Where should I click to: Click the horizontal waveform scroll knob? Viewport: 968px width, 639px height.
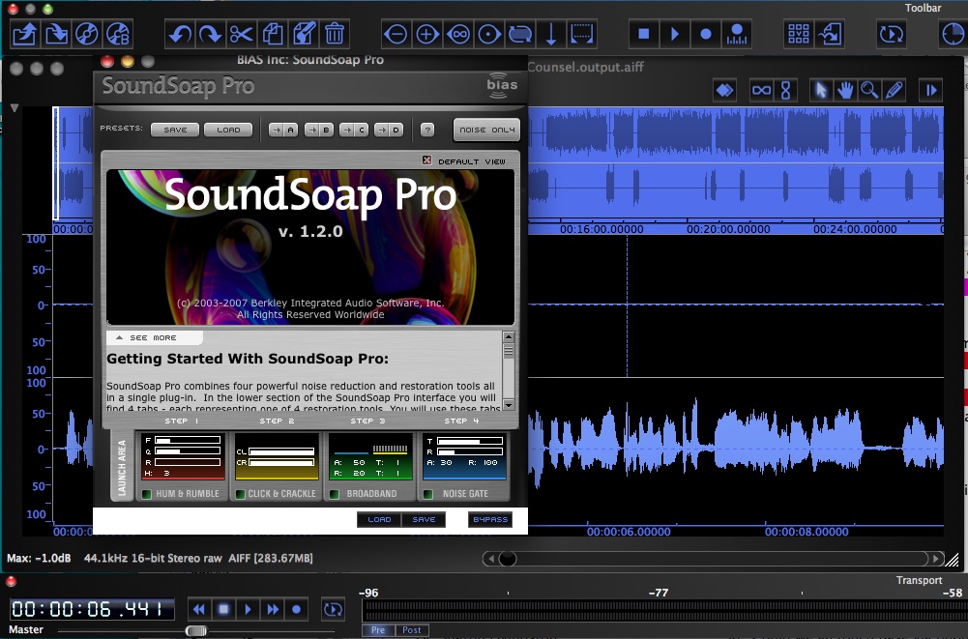(508, 559)
